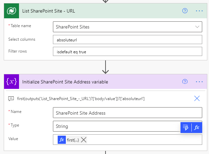Click the fx expression button in blue popup
The height and width of the screenshot is (154, 209).
(x=197, y=128)
